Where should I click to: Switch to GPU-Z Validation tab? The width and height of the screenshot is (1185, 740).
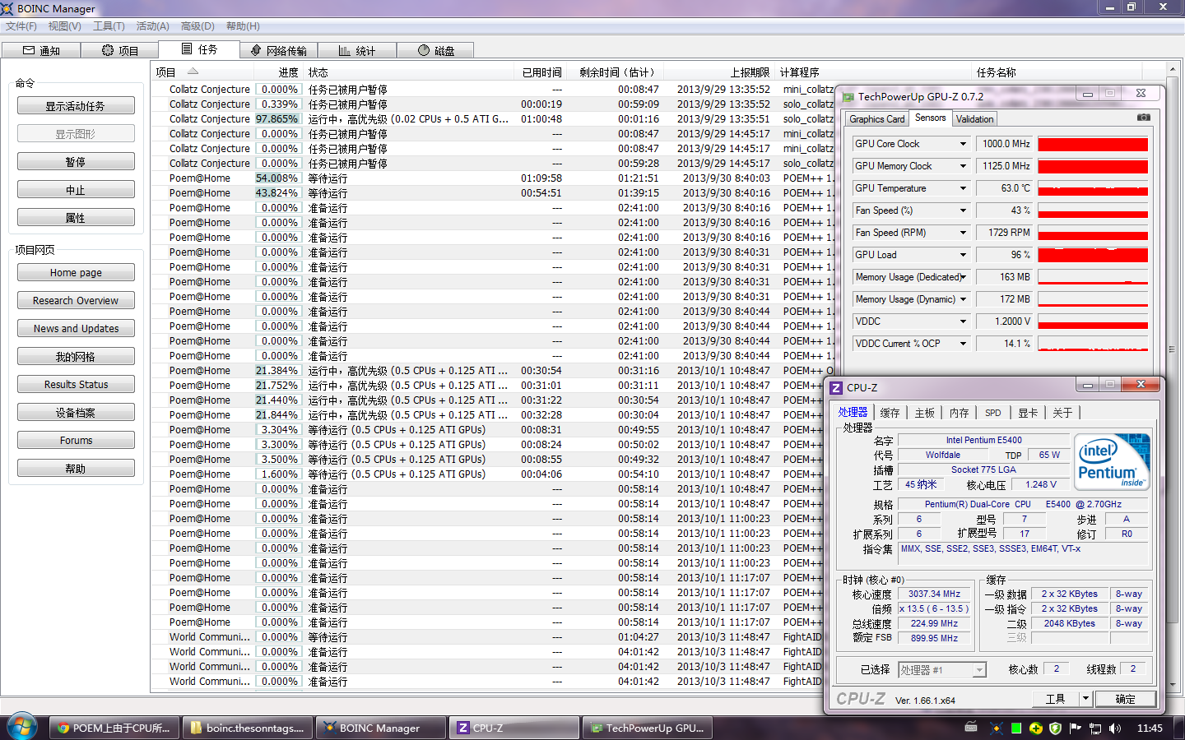(x=974, y=119)
